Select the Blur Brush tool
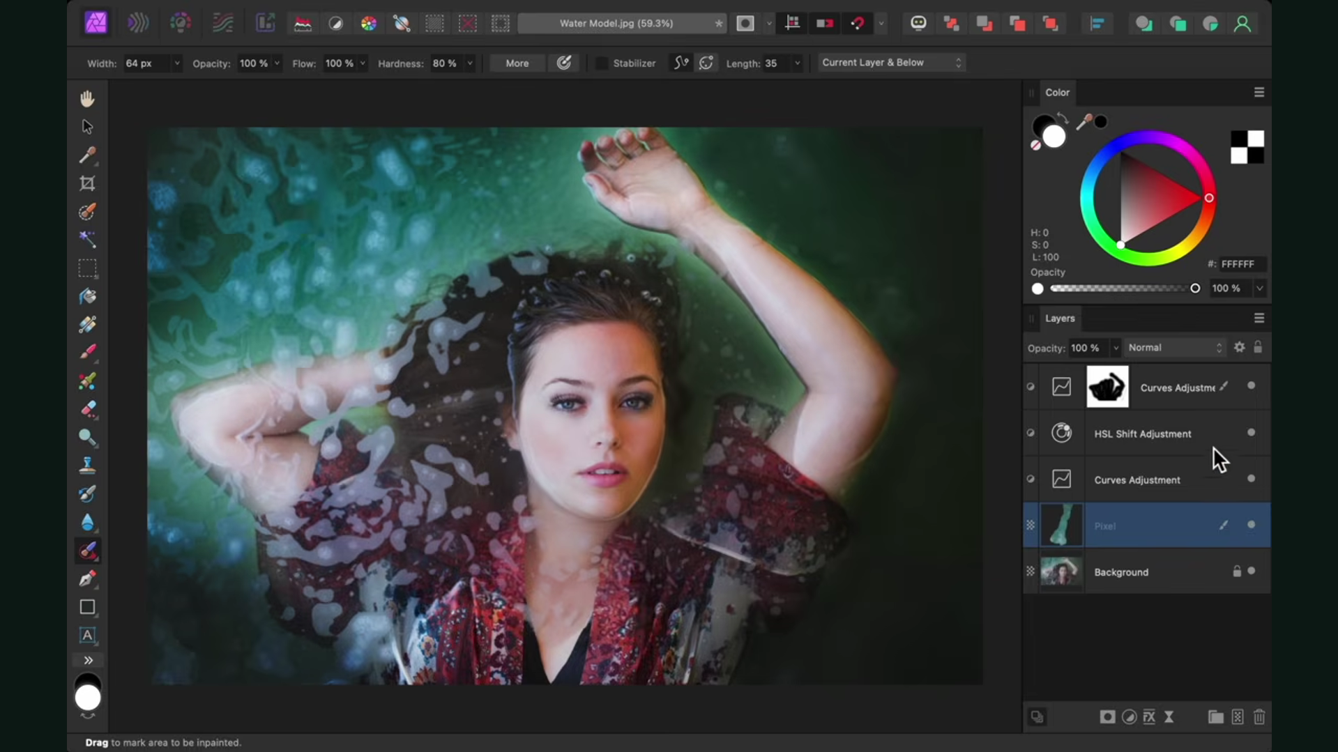 (x=87, y=522)
